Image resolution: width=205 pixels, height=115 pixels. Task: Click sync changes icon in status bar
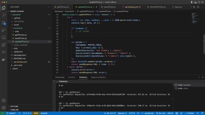(20, 113)
